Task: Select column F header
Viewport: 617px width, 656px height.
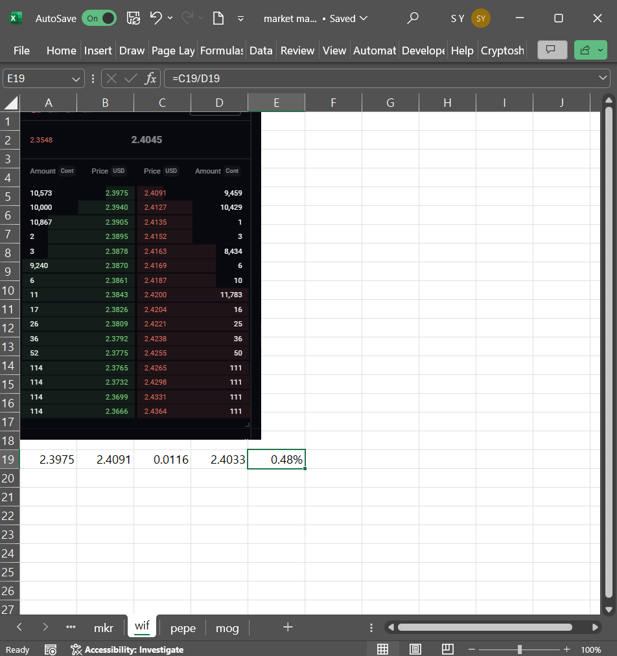Action: pyautogui.click(x=333, y=102)
